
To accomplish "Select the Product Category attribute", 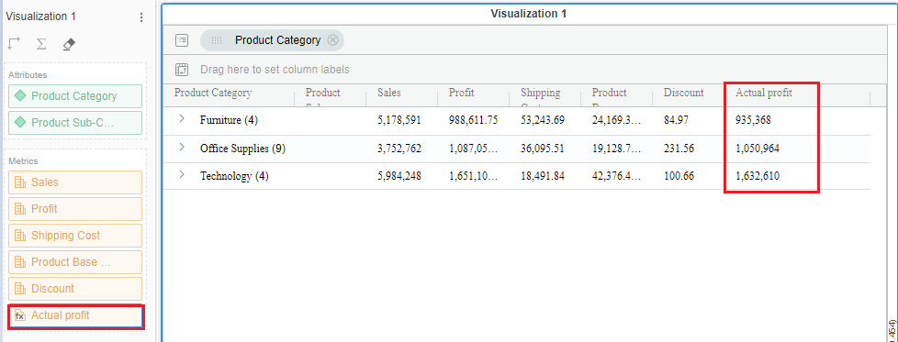I will [75, 96].
